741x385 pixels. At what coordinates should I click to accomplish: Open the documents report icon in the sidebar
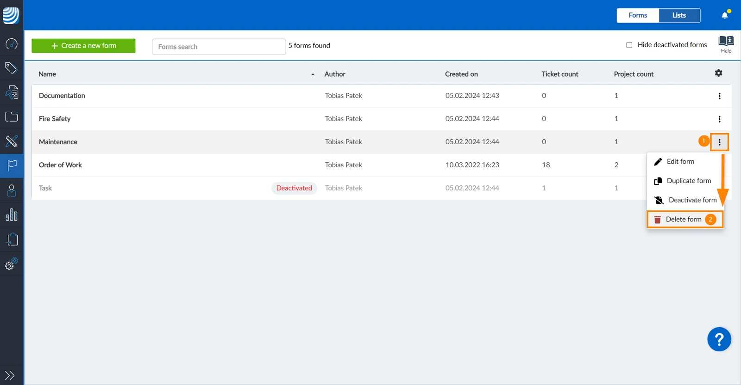point(12,92)
